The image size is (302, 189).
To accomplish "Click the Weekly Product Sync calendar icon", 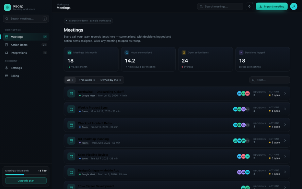I will (x=71, y=109).
